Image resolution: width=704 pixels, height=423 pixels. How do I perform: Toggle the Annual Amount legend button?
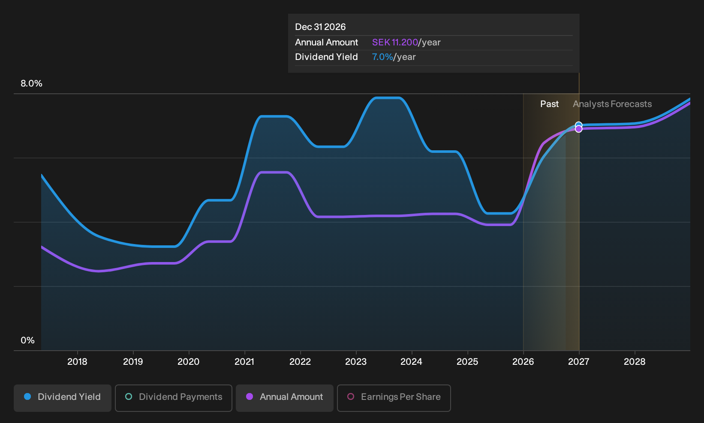[x=285, y=398]
